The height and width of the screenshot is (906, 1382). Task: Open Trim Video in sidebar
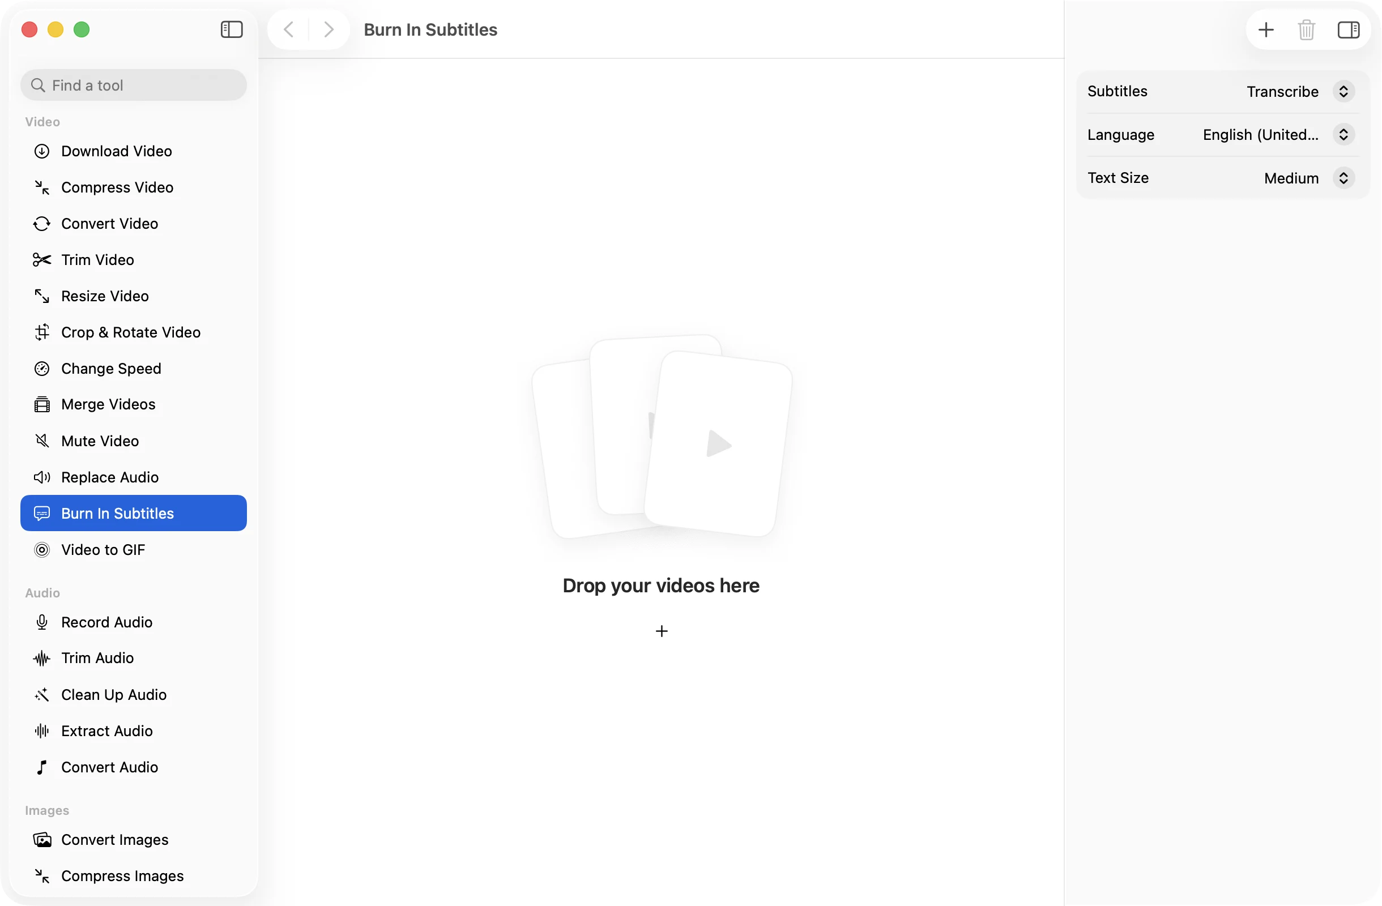134,260
